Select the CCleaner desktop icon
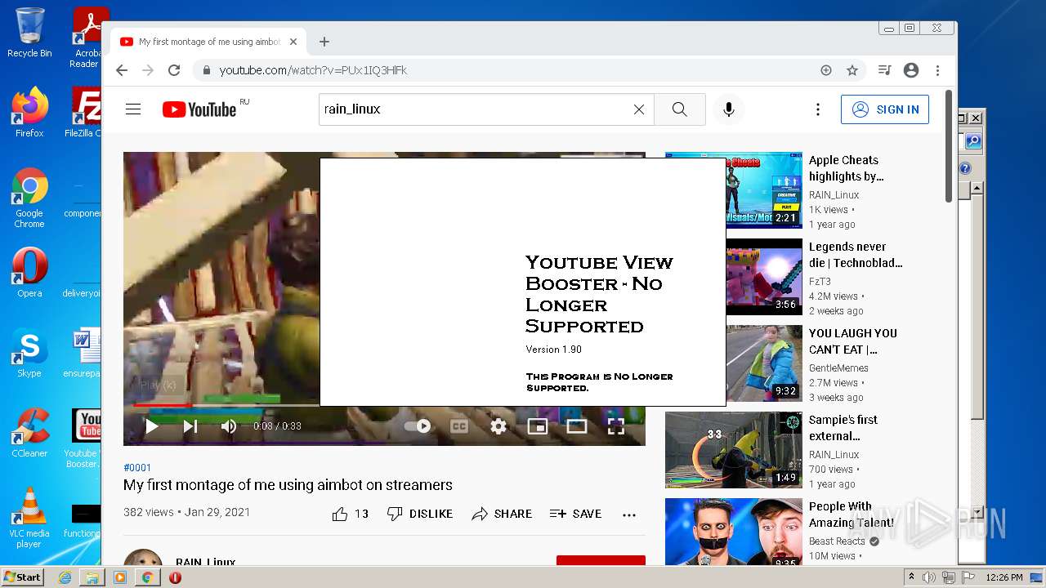The height and width of the screenshot is (588, 1046). click(x=29, y=433)
